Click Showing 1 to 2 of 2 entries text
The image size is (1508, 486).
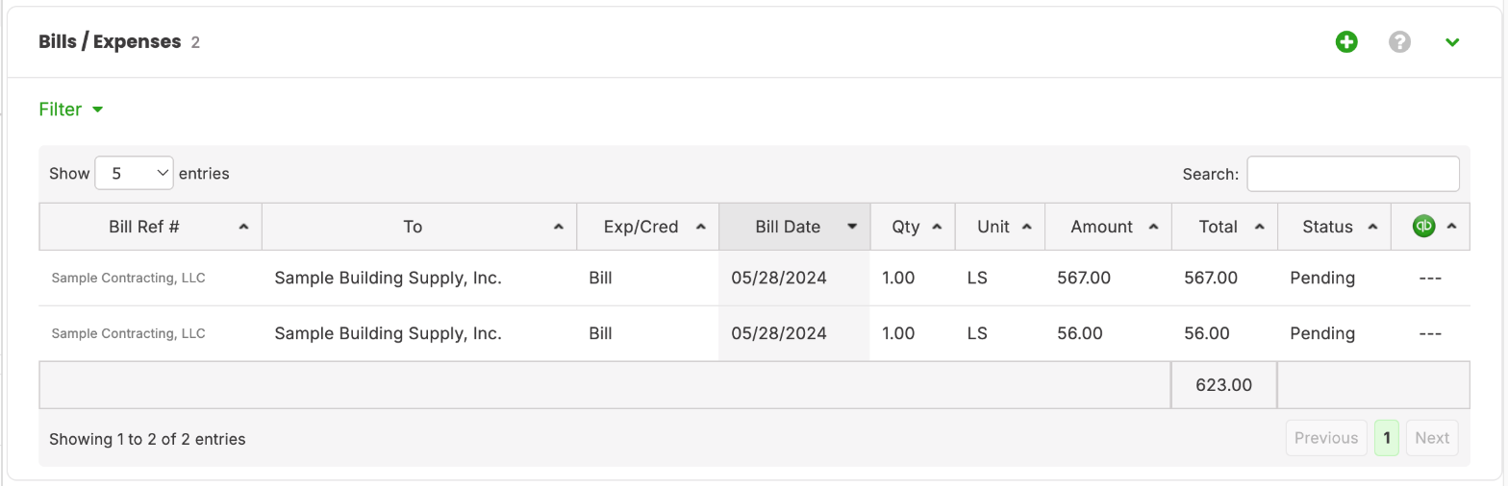147,439
